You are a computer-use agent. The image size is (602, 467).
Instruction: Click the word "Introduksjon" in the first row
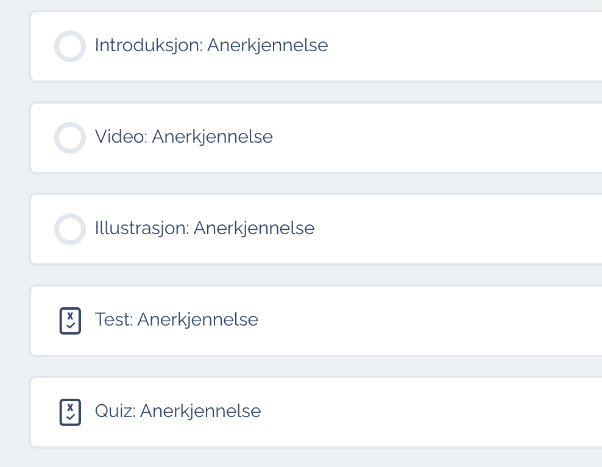click(147, 46)
